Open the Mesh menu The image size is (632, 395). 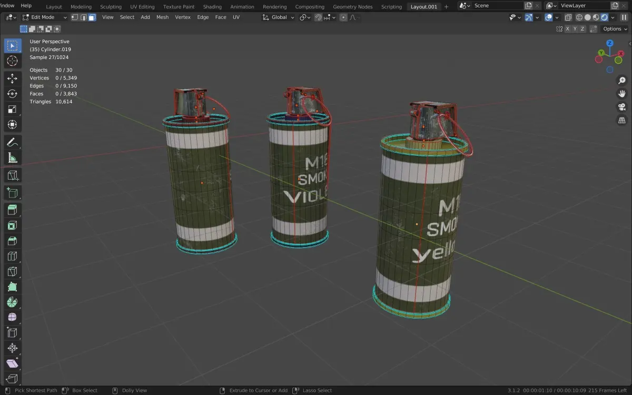pyautogui.click(x=162, y=17)
